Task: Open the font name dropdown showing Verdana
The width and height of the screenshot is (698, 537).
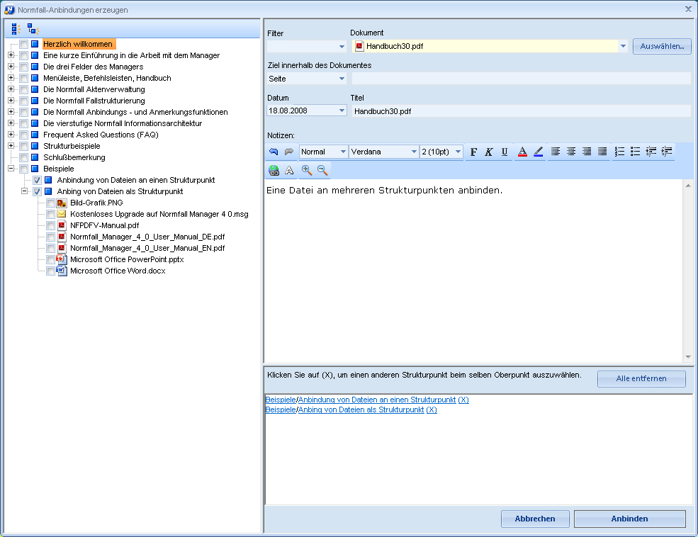Action: click(414, 152)
